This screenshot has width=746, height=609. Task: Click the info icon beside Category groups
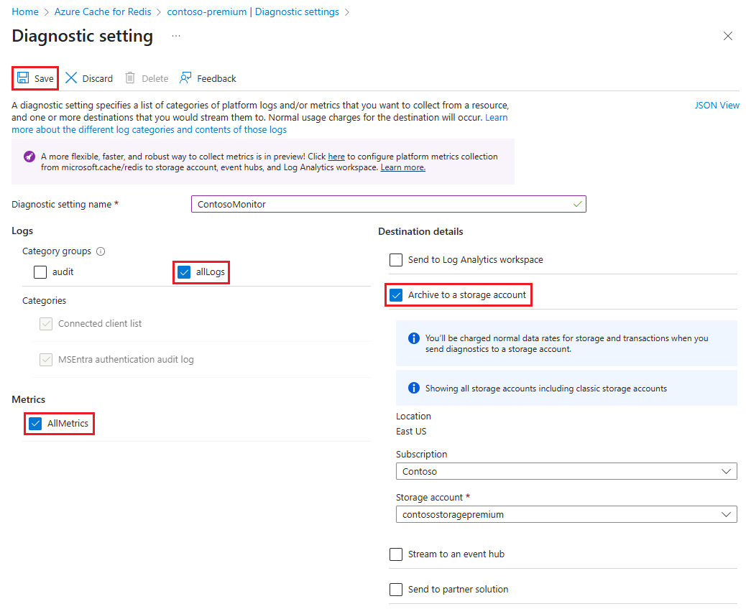(x=101, y=251)
